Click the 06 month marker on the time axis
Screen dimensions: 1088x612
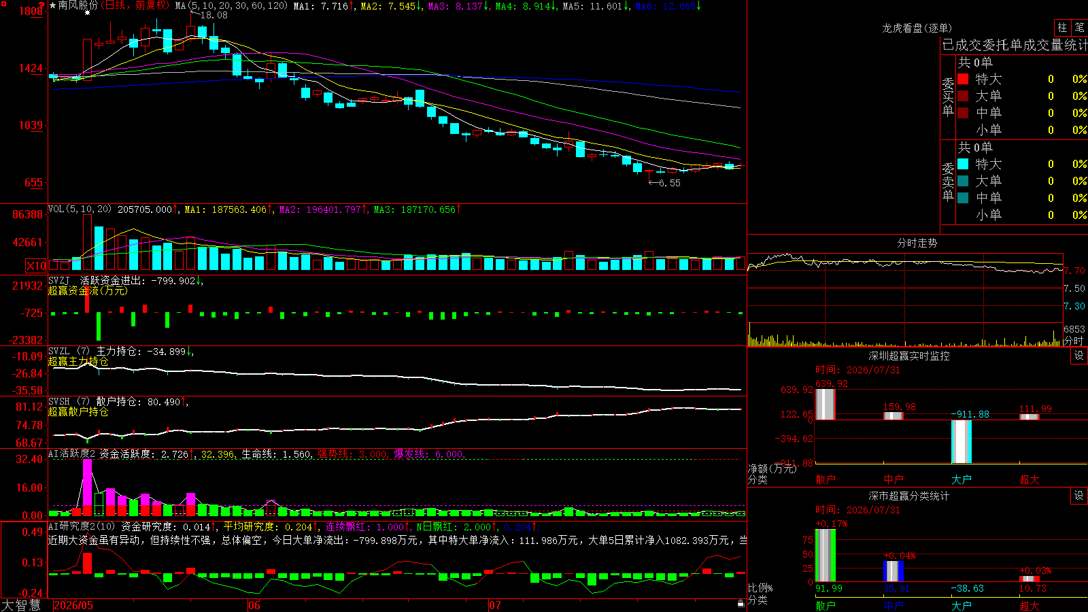click(x=254, y=605)
